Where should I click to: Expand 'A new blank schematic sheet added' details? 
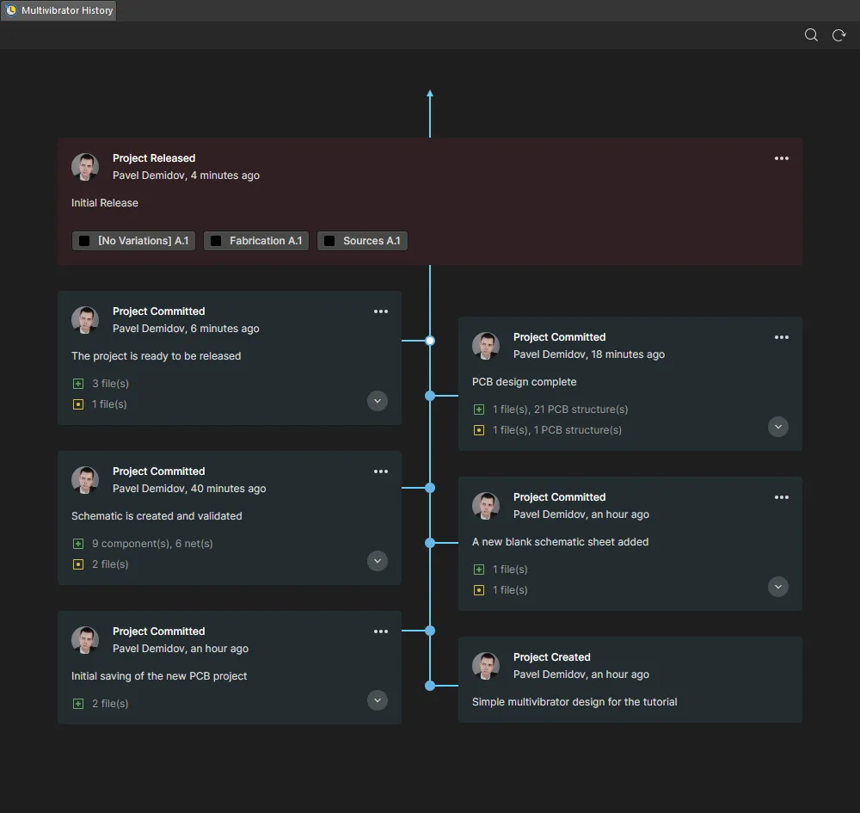[778, 587]
